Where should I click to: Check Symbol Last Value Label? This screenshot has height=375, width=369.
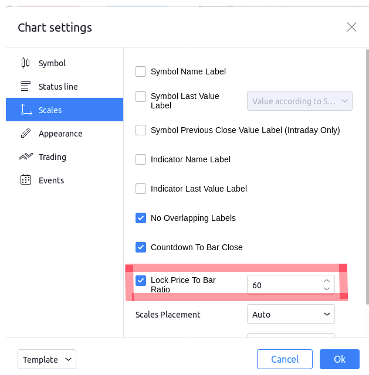(141, 97)
